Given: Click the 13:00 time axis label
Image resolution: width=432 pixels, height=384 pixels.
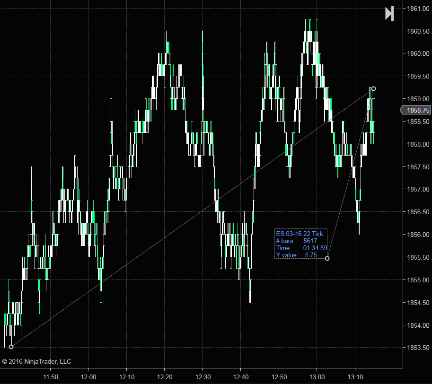Looking at the screenshot, I should [317, 377].
